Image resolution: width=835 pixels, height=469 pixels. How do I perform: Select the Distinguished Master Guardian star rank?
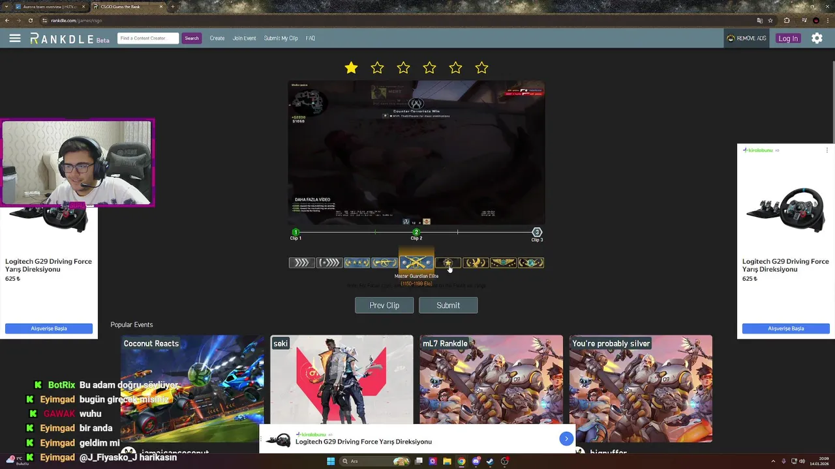click(448, 263)
